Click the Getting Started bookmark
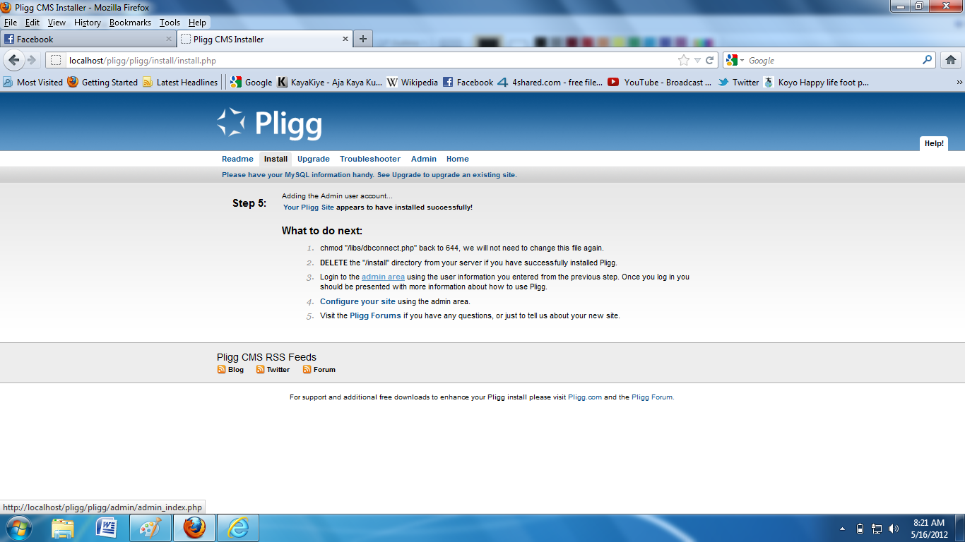This screenshot has height=542, width=965. 103,82
